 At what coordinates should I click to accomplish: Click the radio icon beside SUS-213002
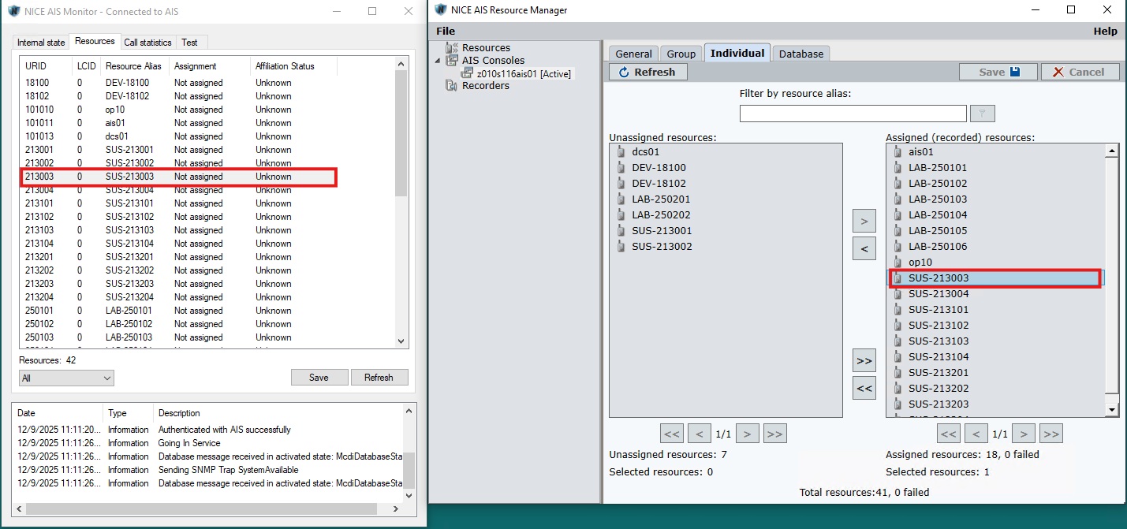pos(621,247)
